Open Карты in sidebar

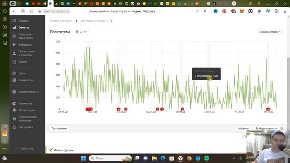tap(23, 62)
